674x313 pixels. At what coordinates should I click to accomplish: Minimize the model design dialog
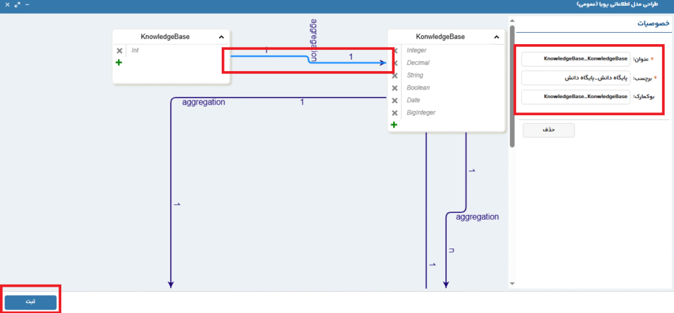click(27, 5)
